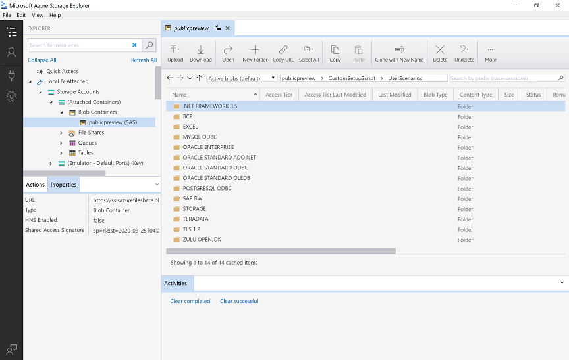Open the settings gear in sidebar

(x=11, y=97)
